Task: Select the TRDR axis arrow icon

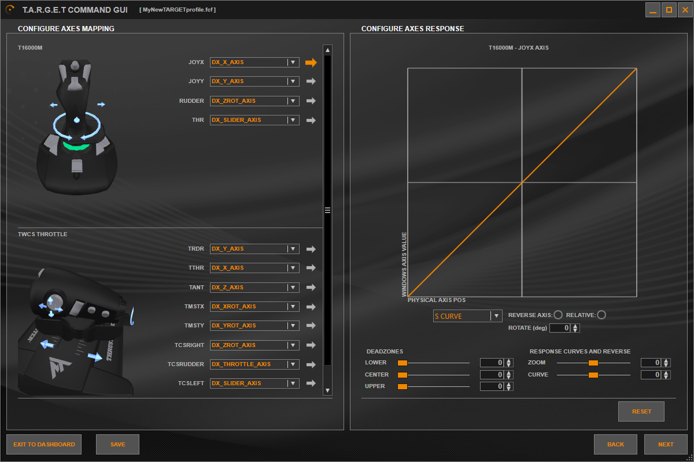Action: pos(311,249)
